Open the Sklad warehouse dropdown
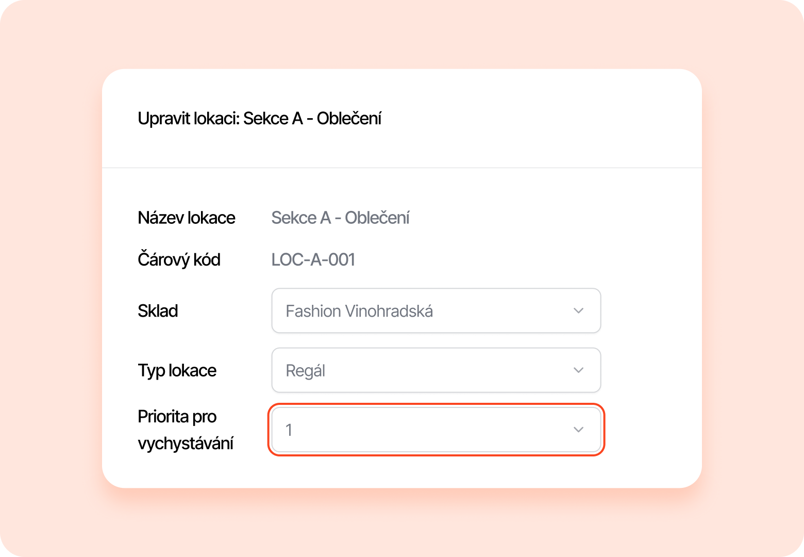 [x=435, y=311]
